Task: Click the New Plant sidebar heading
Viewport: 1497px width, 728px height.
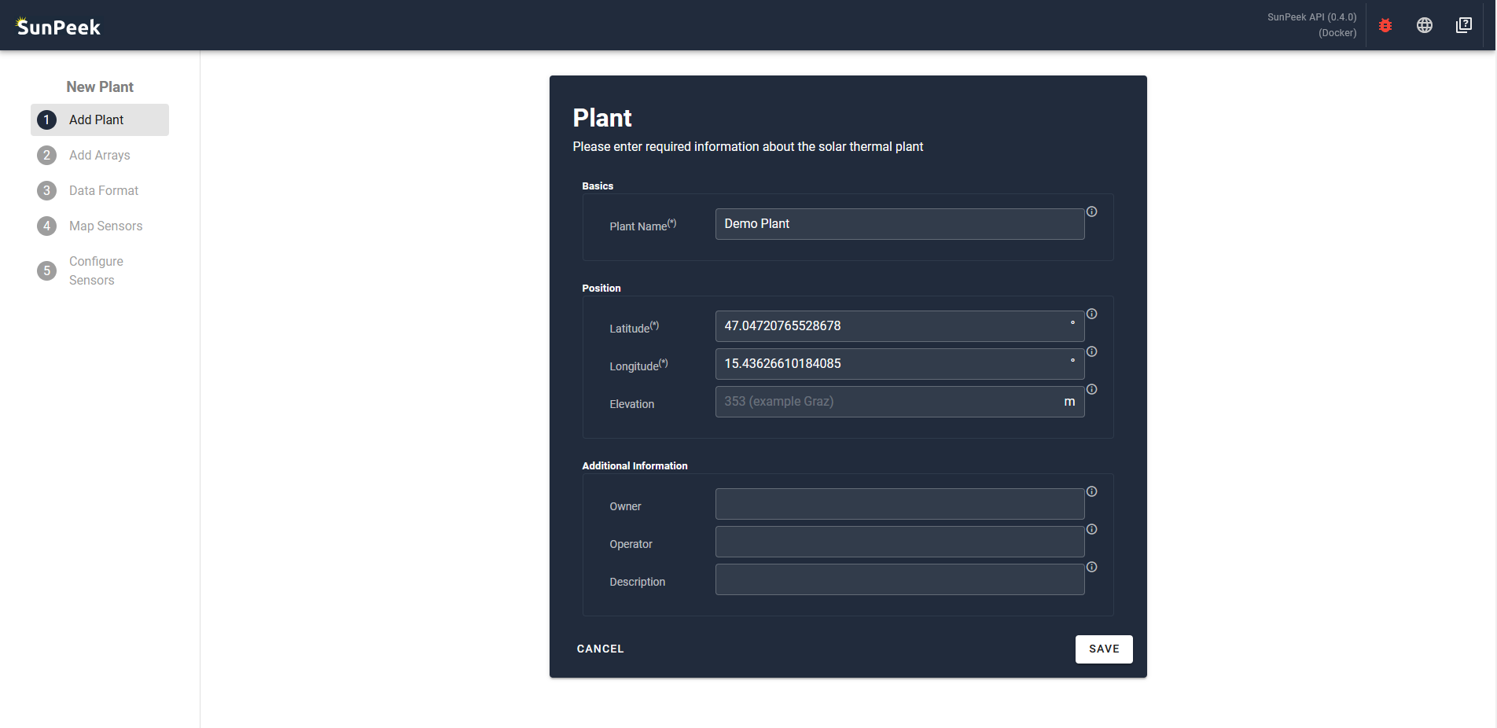Action: 100,87
